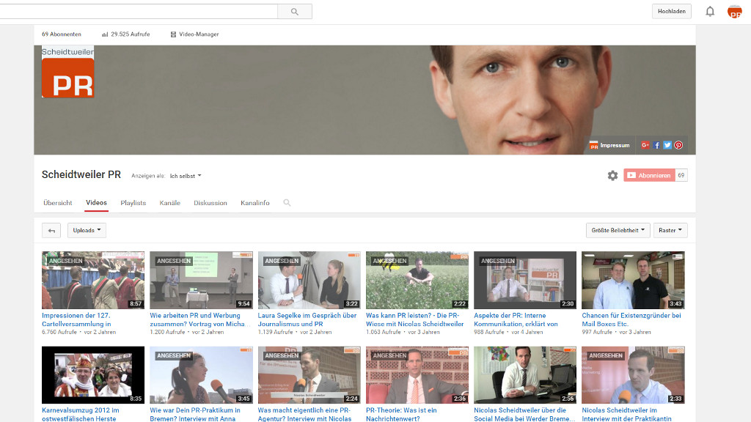The width and height of the screenshot is (751, 422).
Task: Open the Twitter link on banner
Action: click(x=667, y=145)
